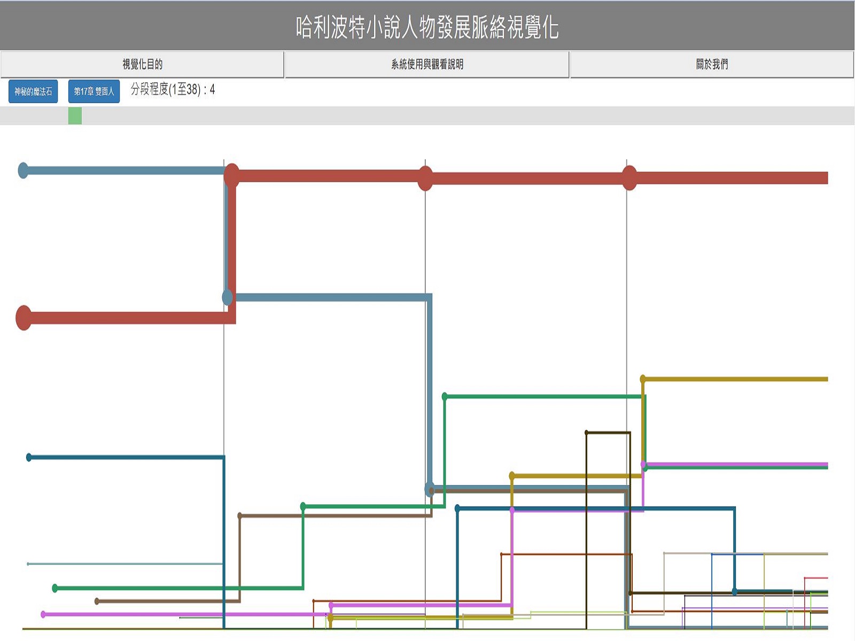Select the teal node at the bottom right
This screenshot has height=641, width=855.
pos(735,591)
